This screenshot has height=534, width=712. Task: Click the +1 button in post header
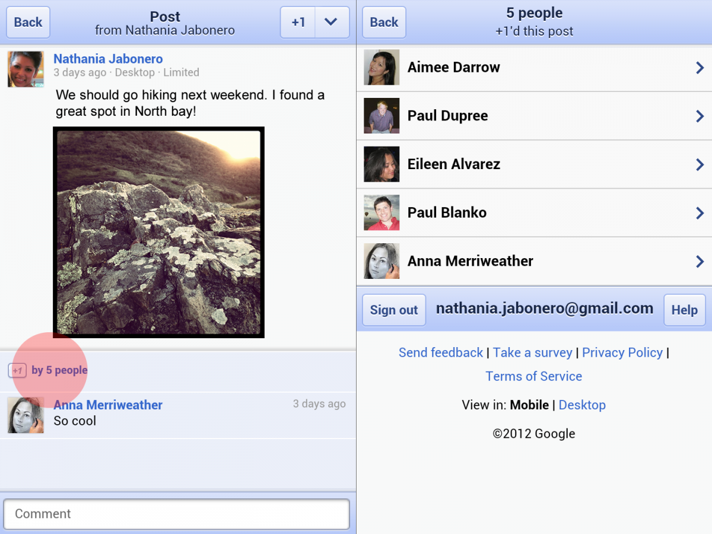coord(298,23)
